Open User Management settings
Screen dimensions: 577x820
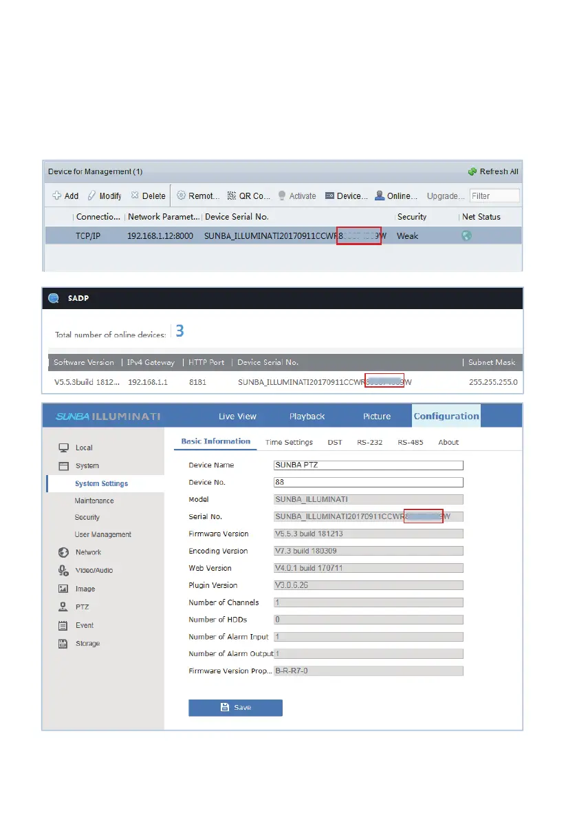click(x=102, y=534)
